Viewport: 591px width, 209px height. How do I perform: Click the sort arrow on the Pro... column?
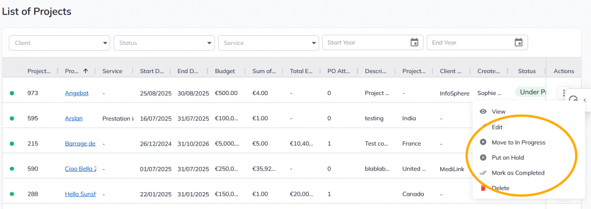[x=85, y=71]
